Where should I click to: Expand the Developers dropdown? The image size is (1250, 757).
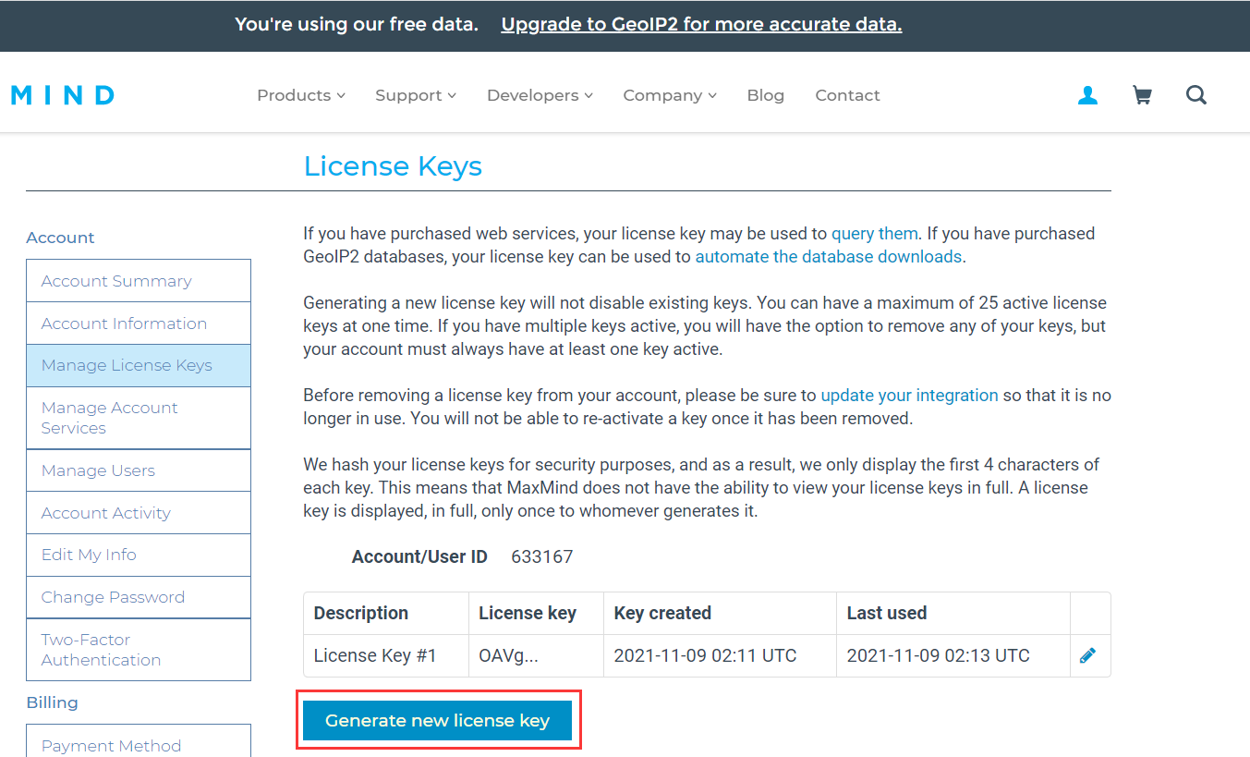point(539,94)
